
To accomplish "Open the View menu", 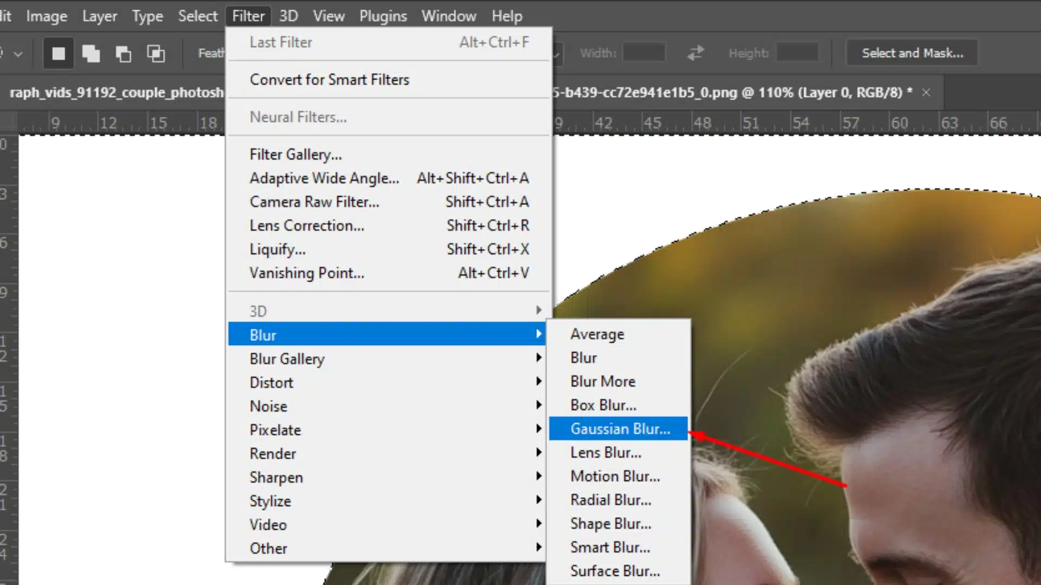I will click(329, 16).
